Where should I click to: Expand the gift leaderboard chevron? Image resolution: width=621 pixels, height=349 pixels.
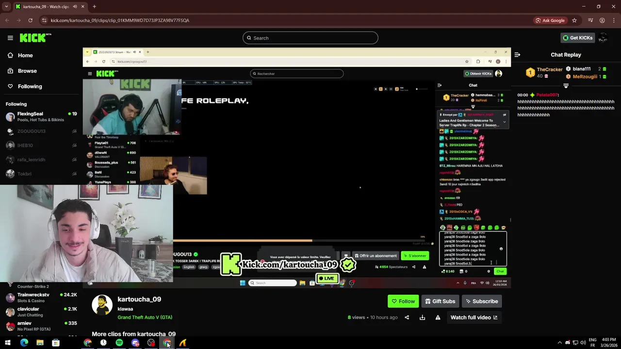point(566,86)
